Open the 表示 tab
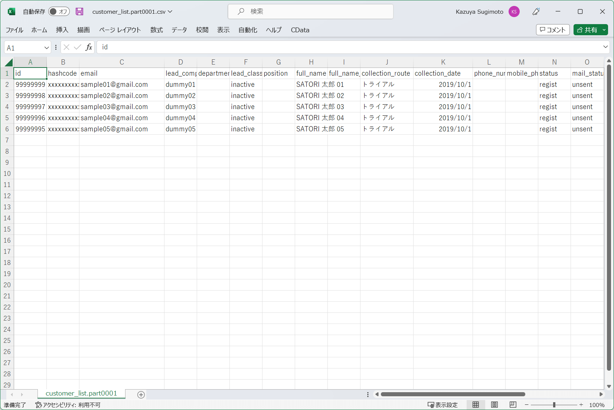 point(223,30)
